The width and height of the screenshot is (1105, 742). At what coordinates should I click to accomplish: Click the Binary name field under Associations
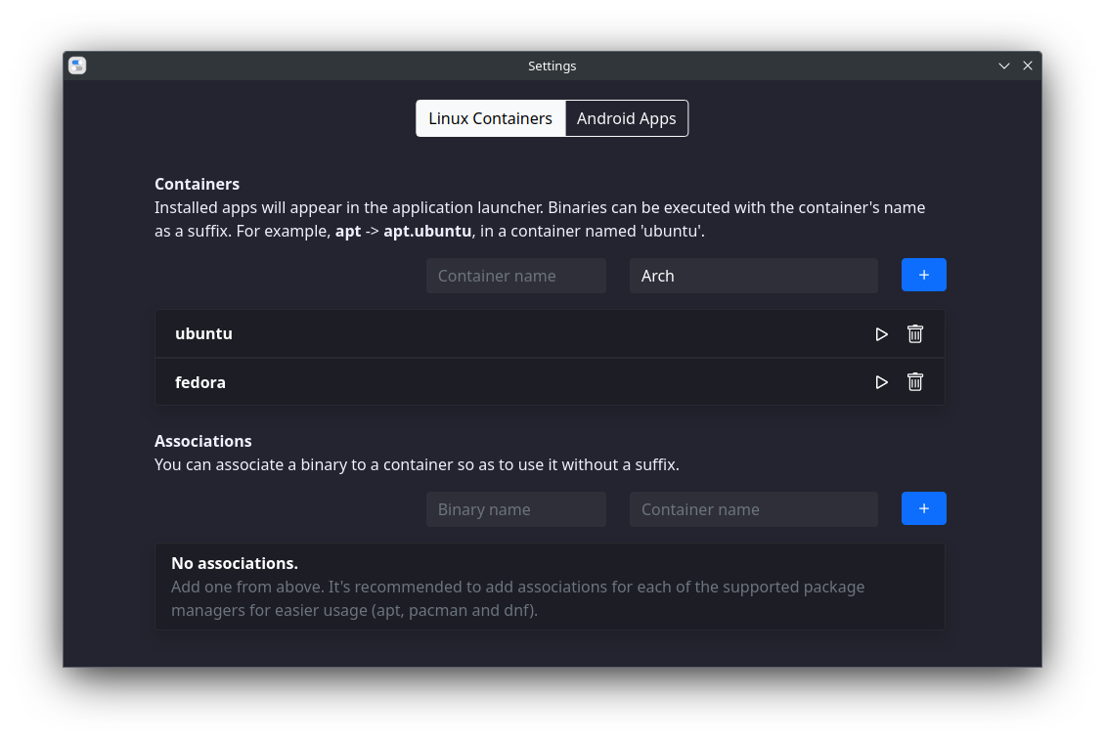[x=515, y=508]
